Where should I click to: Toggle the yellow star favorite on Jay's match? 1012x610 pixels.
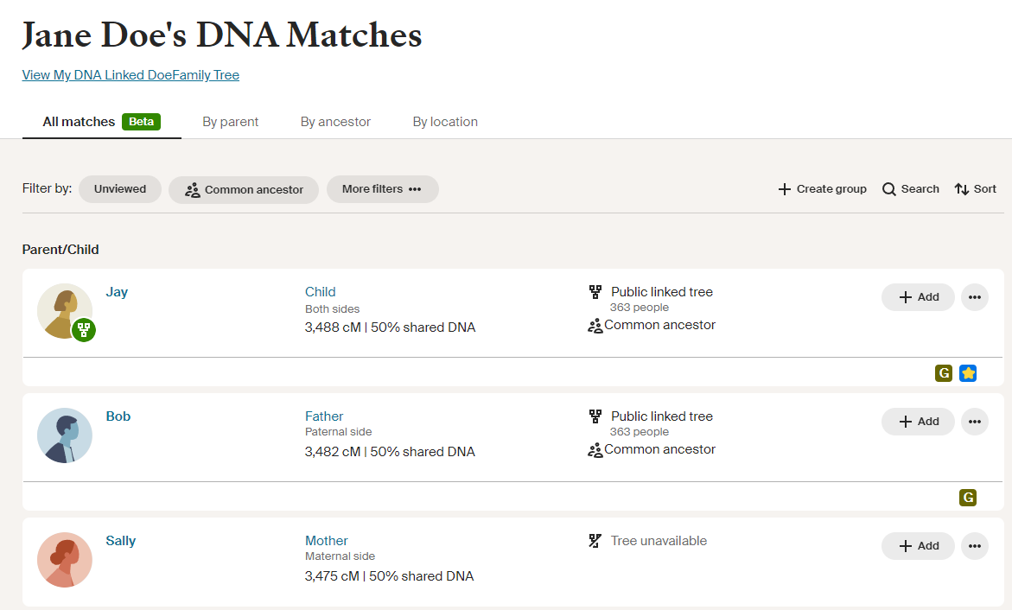[968, 373]
